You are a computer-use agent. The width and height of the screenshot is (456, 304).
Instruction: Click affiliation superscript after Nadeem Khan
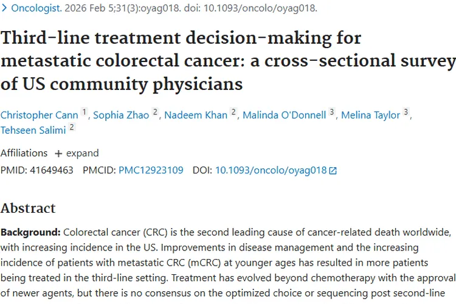point(233,112)
